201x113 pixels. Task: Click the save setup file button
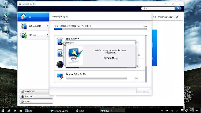tap(35, 91)
